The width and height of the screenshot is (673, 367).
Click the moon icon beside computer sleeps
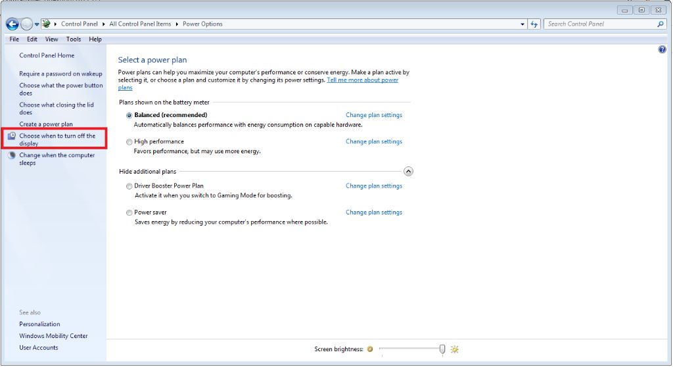[x=12, y=155]
